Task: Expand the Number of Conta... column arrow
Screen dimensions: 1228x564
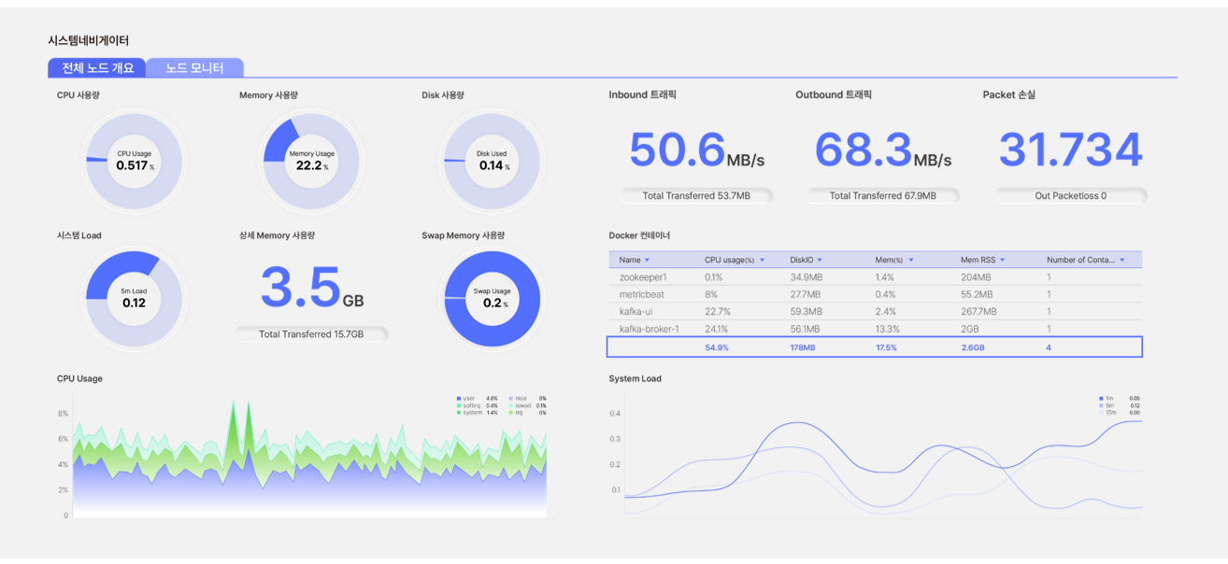Action: (1121, 260)
